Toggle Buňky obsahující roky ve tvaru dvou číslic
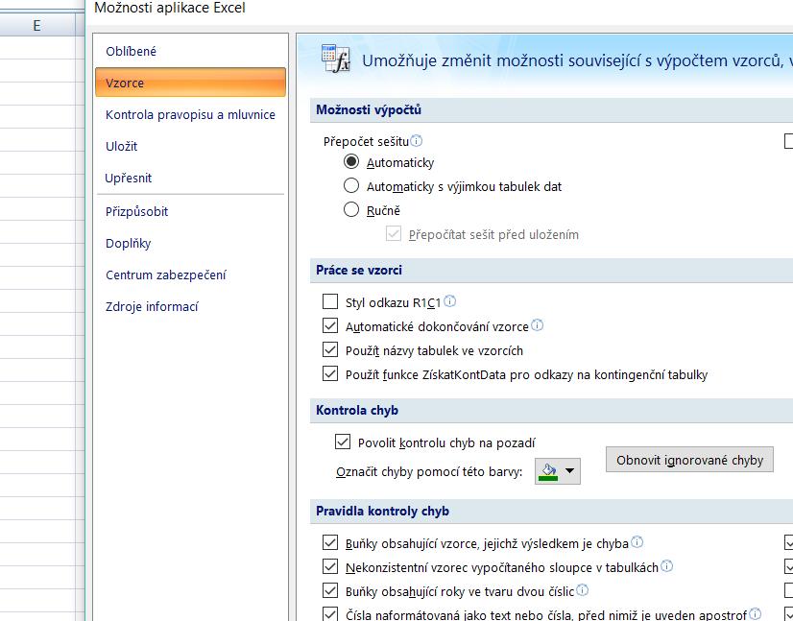Viewport: 793px width, 621px height. [x=330, y=590]
